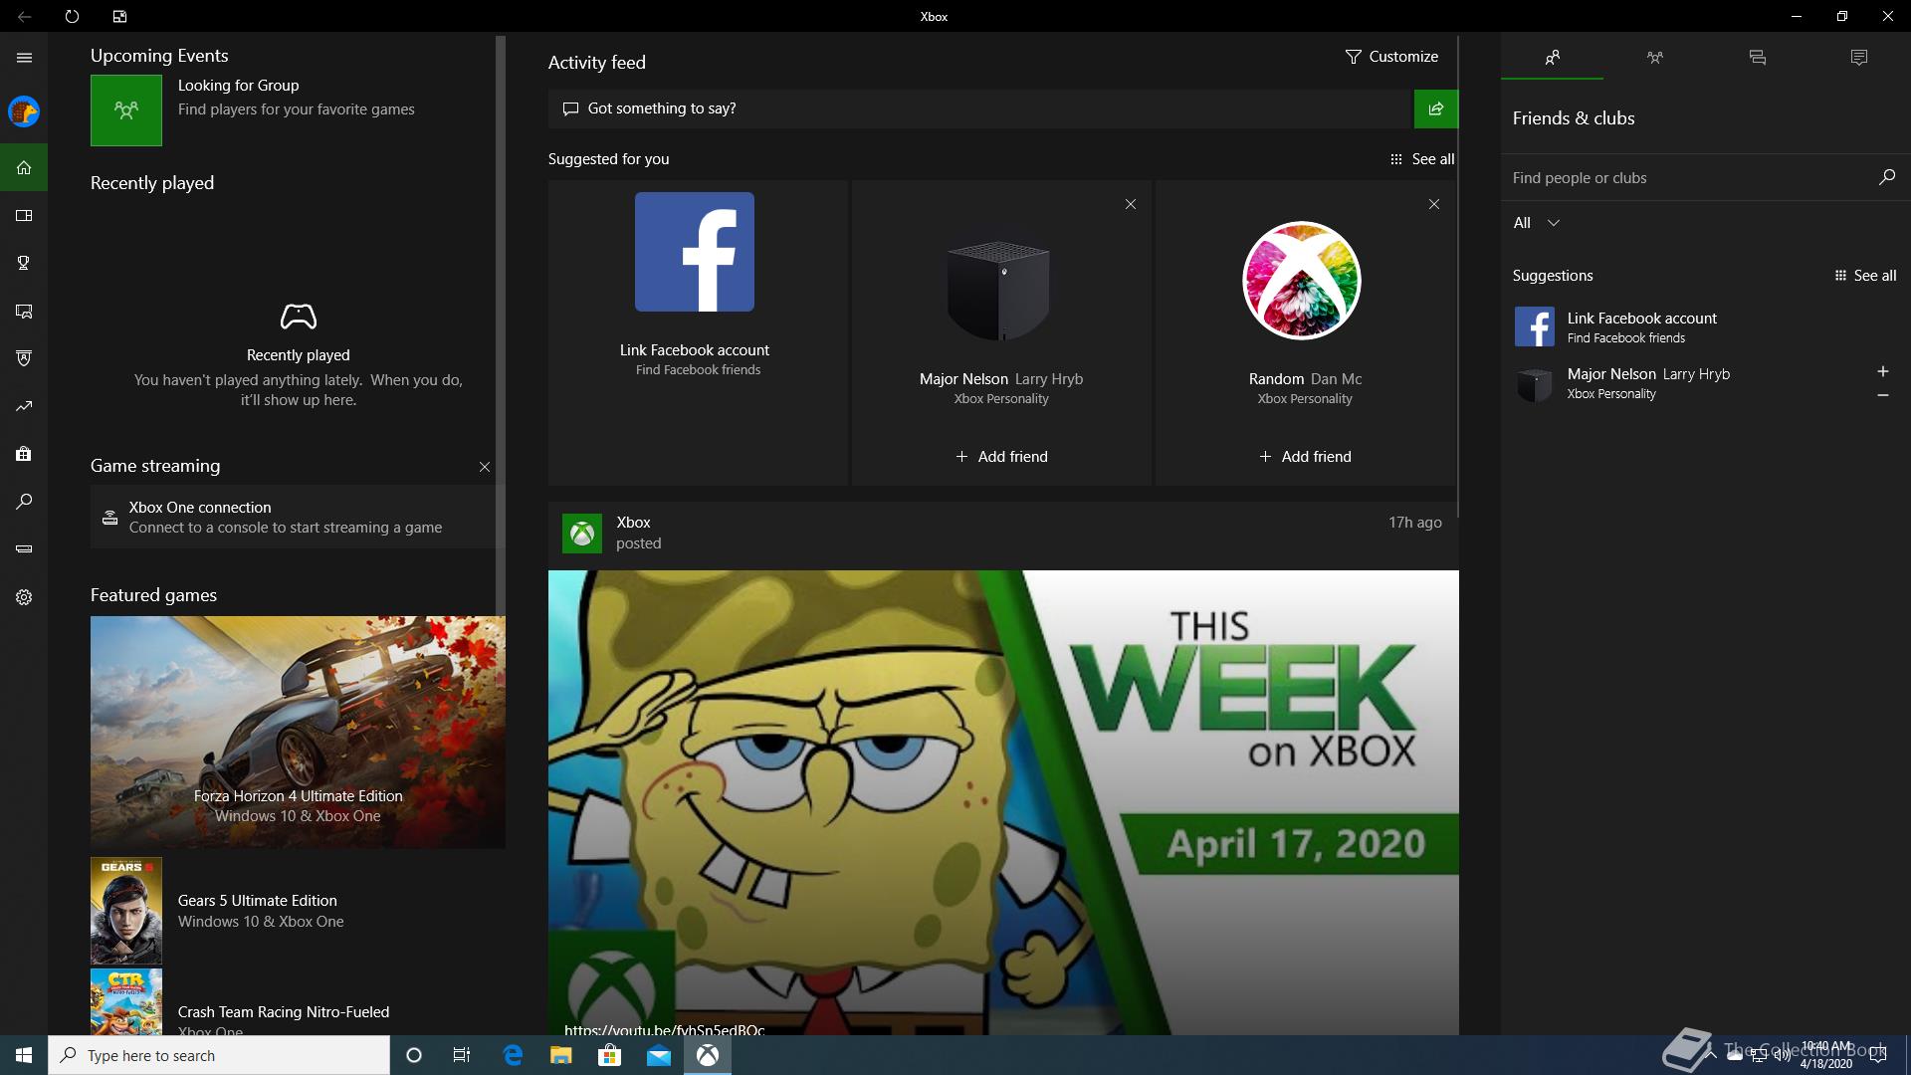The height and width of the screenshot is (1075, 1911).
Task: Click the refresh icon in title bar
Action: point(72,16)
